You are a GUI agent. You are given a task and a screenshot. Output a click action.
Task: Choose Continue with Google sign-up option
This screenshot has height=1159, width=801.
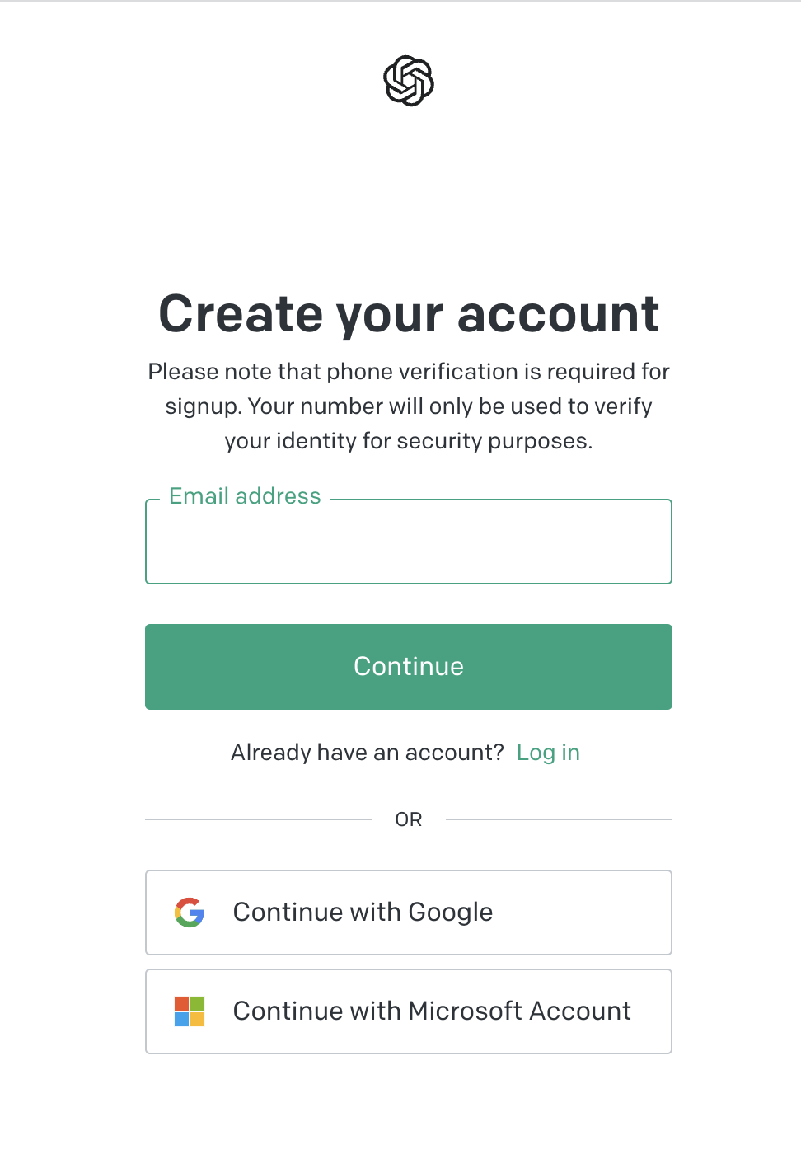point(409,913)
